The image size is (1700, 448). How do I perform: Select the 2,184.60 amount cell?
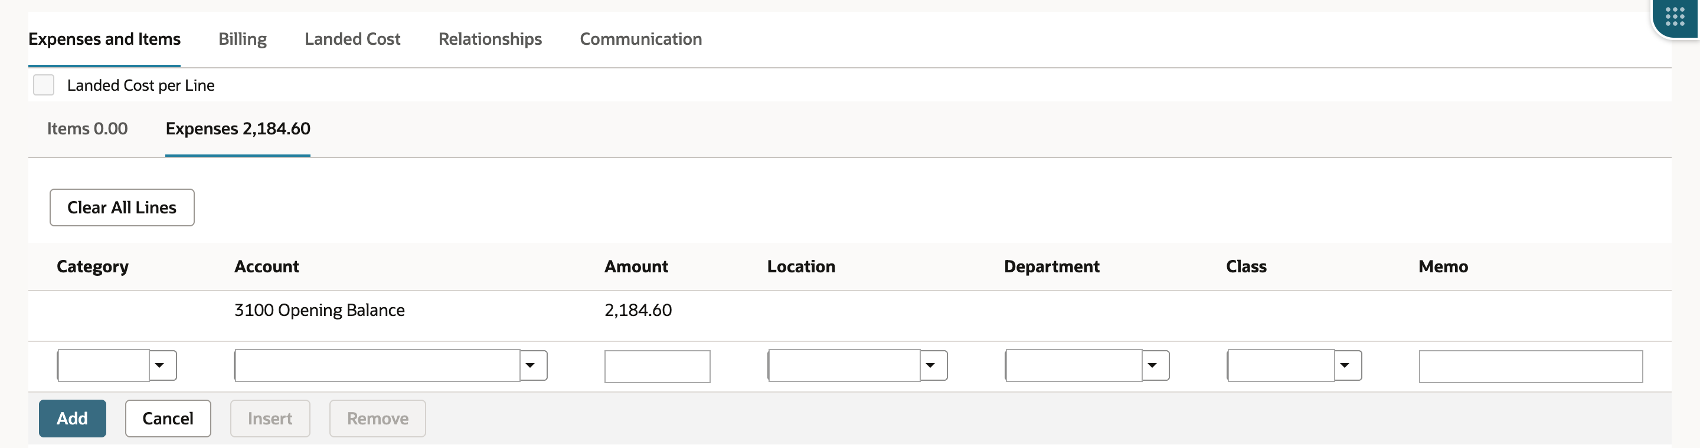638,310
